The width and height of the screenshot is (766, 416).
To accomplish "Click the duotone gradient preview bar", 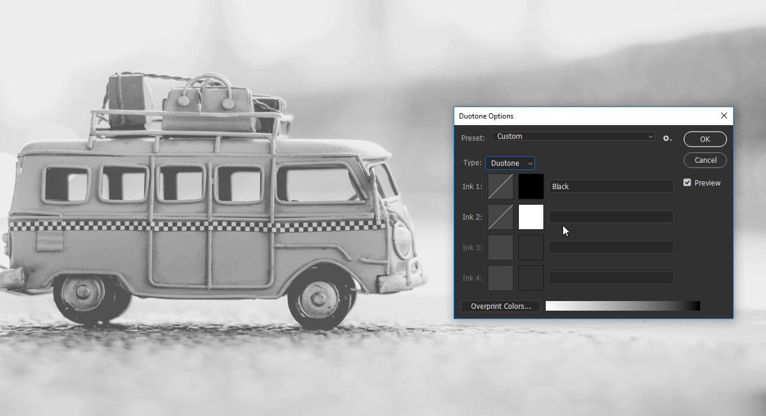I will 622,306.
